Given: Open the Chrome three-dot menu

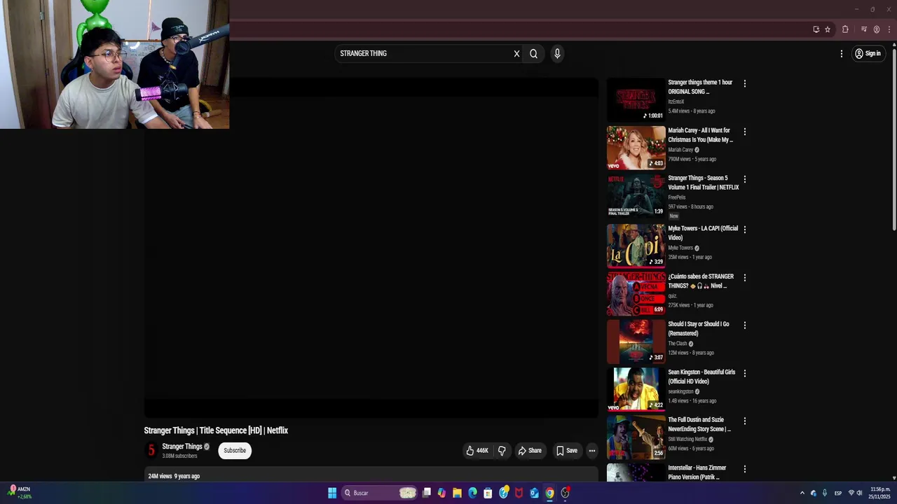Looking at the screenshot, I should click(889, 29).
